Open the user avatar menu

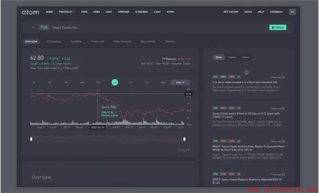click(x=292, y=12)
